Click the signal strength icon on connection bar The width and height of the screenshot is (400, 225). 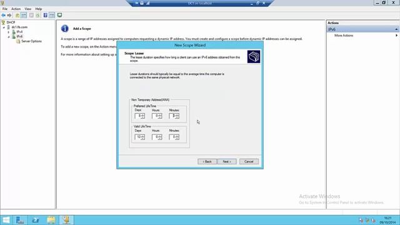(147, 3)
